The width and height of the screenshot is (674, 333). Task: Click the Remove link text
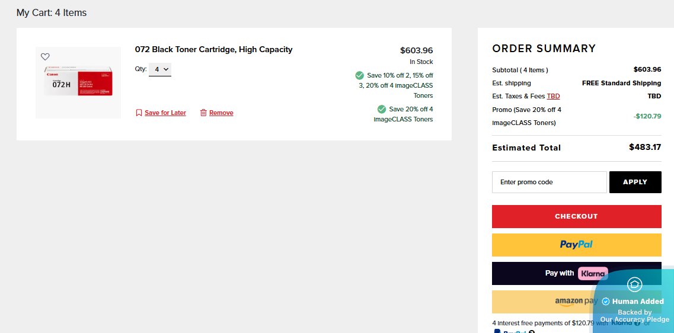tap(221, 113)
